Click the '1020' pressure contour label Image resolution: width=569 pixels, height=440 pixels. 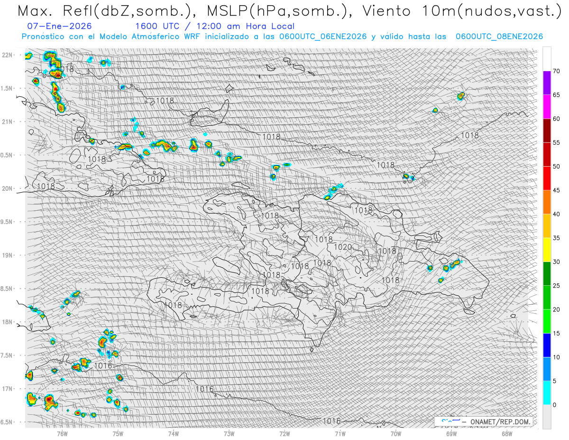(x=343, y=247)
